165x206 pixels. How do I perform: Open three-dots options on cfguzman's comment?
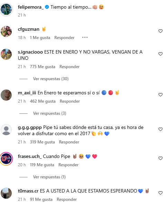click(x=85, y=37)
